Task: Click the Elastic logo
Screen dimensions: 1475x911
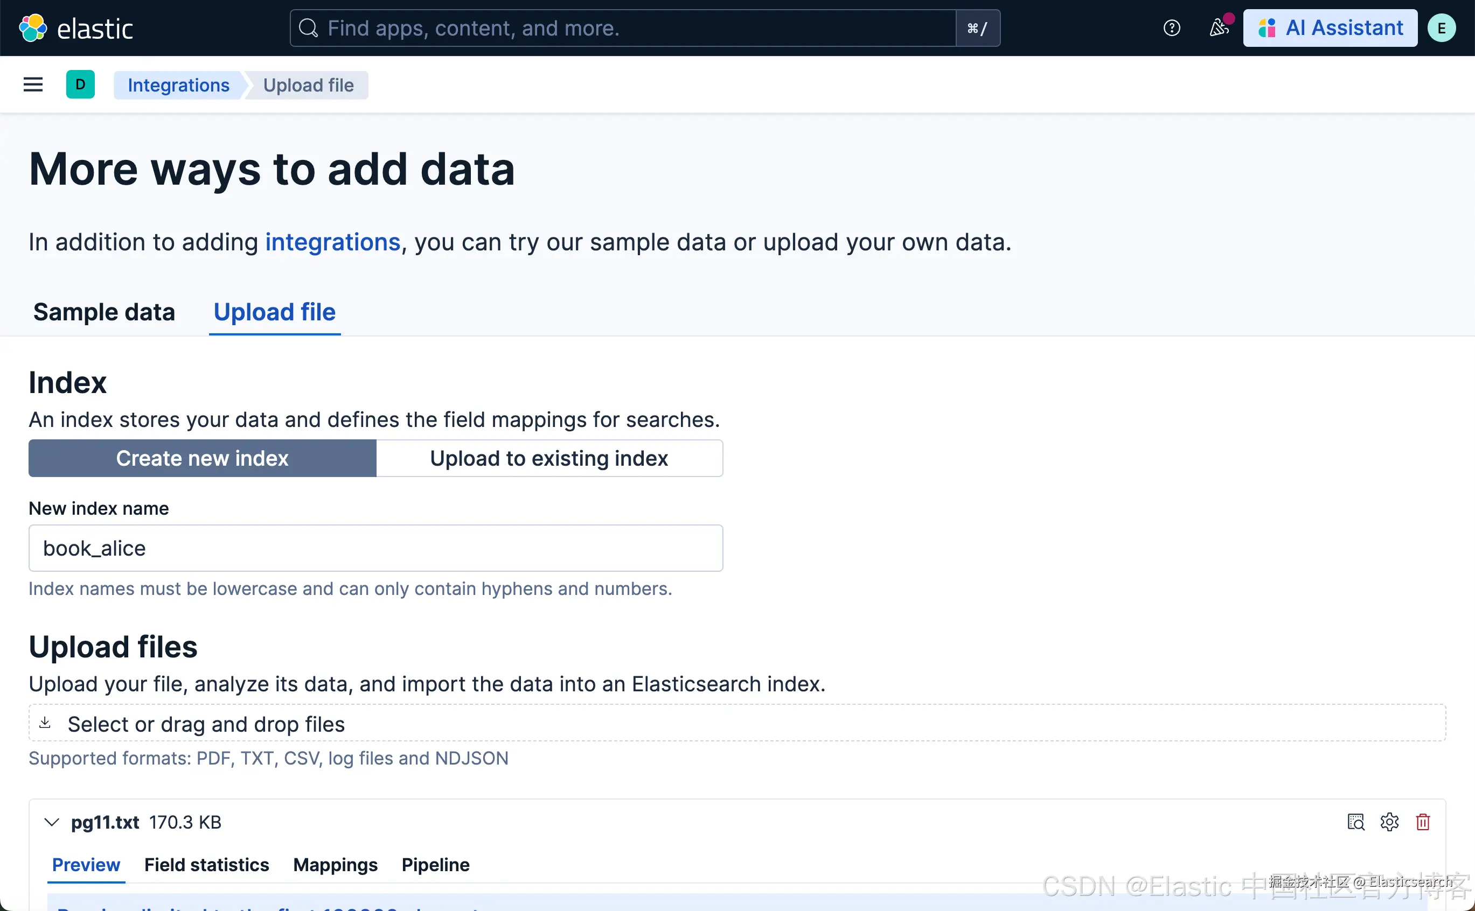Action: [x=75, y=27]
